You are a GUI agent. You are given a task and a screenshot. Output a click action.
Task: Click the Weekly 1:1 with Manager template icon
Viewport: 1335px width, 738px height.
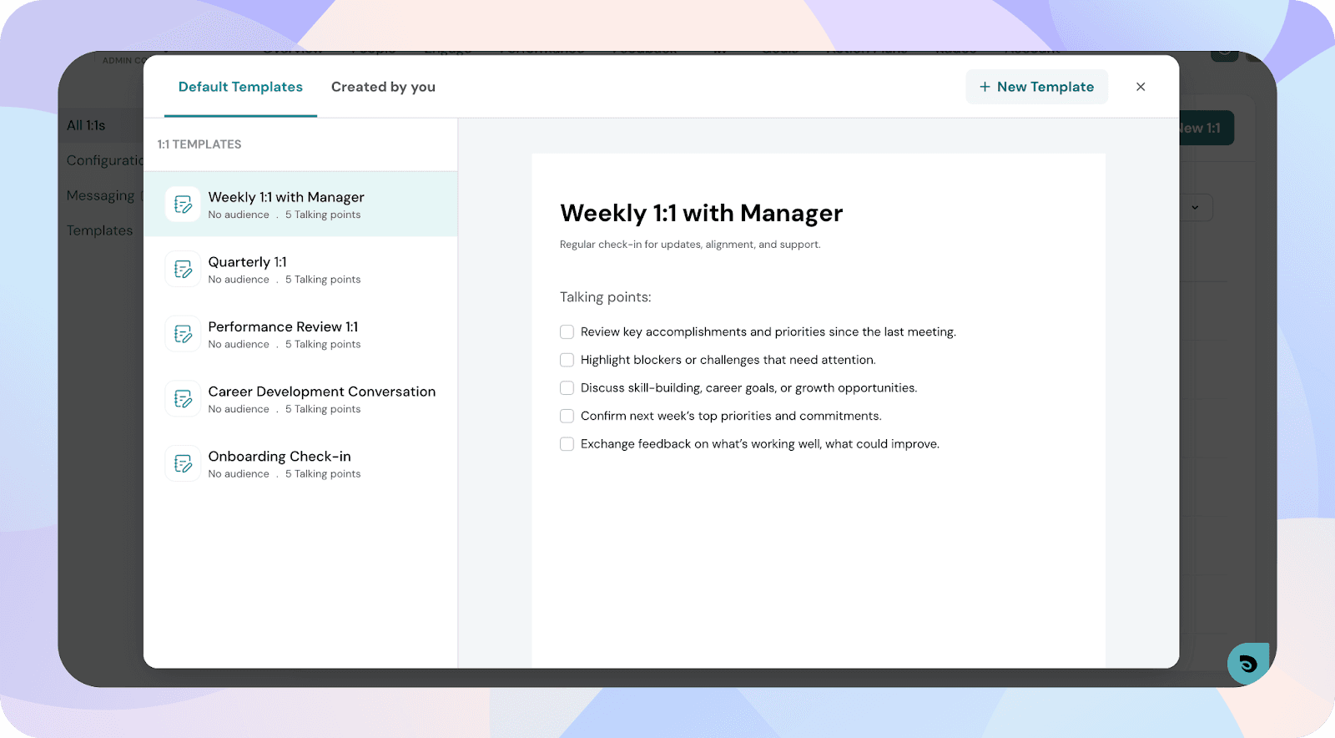(183, 205)
